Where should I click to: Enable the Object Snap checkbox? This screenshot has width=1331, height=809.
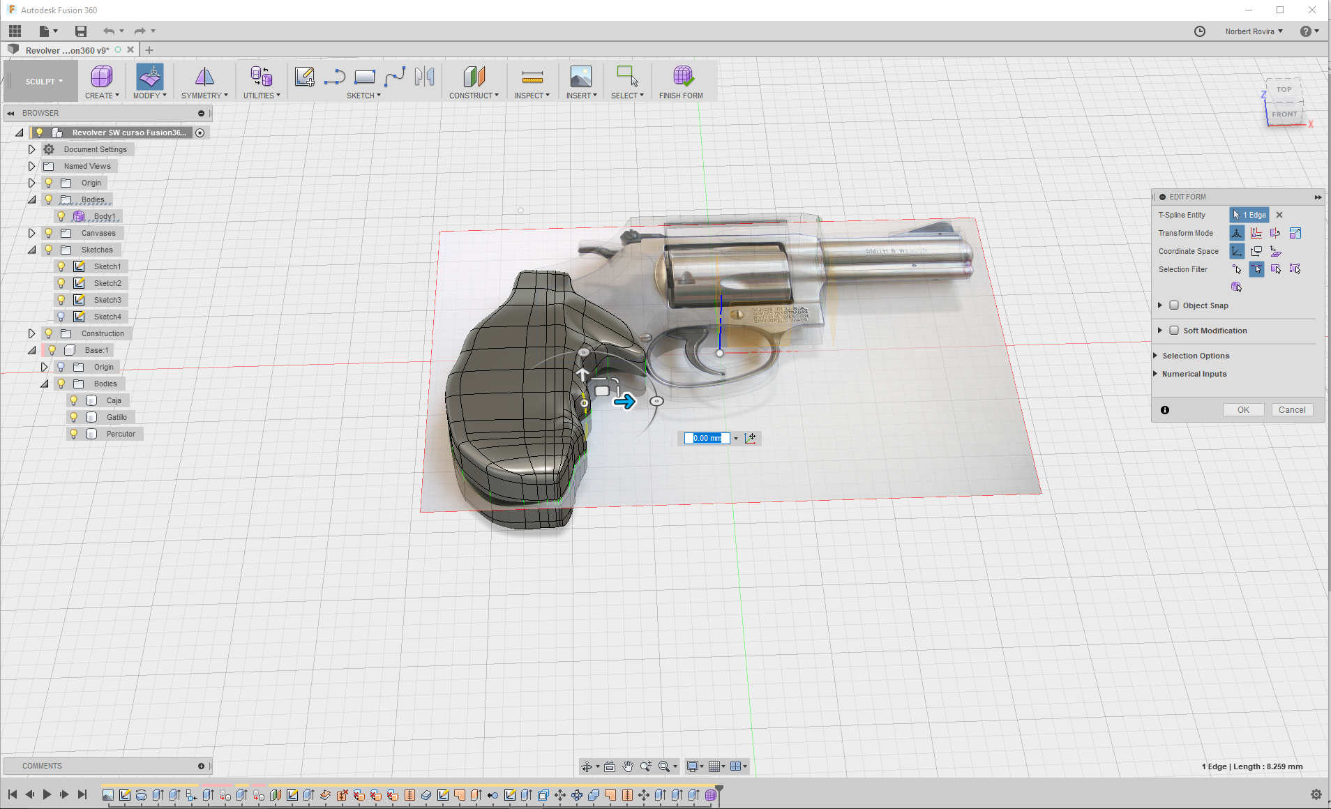point(1174,305)
